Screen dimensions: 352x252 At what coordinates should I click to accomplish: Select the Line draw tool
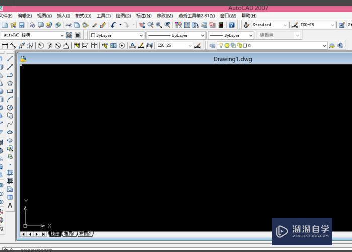coord(10,59)
